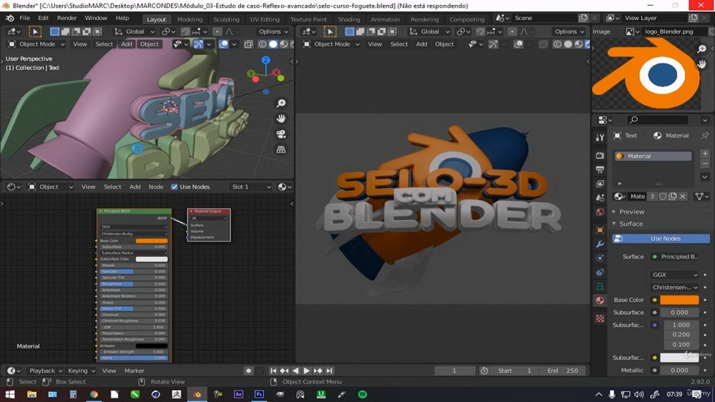Open the Object properties tab

(x=600, y=230)
